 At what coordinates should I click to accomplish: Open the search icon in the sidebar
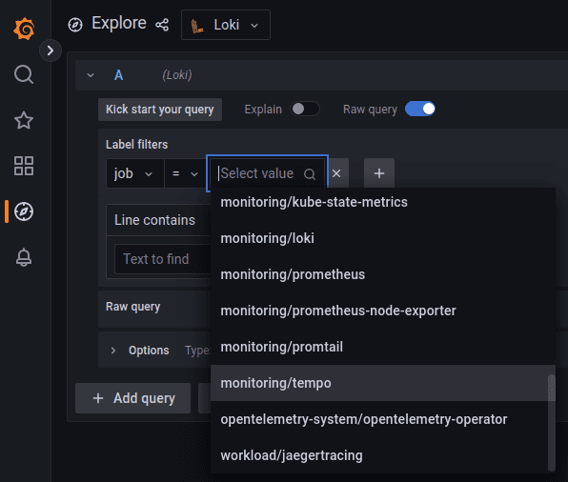24,74
